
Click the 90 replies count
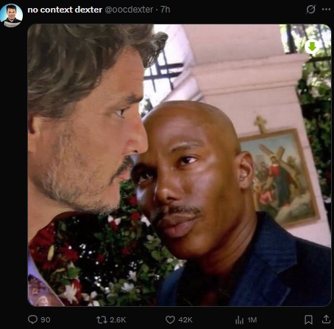(46, 319)
